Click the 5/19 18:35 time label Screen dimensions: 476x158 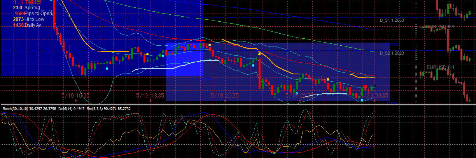point(150,95)
